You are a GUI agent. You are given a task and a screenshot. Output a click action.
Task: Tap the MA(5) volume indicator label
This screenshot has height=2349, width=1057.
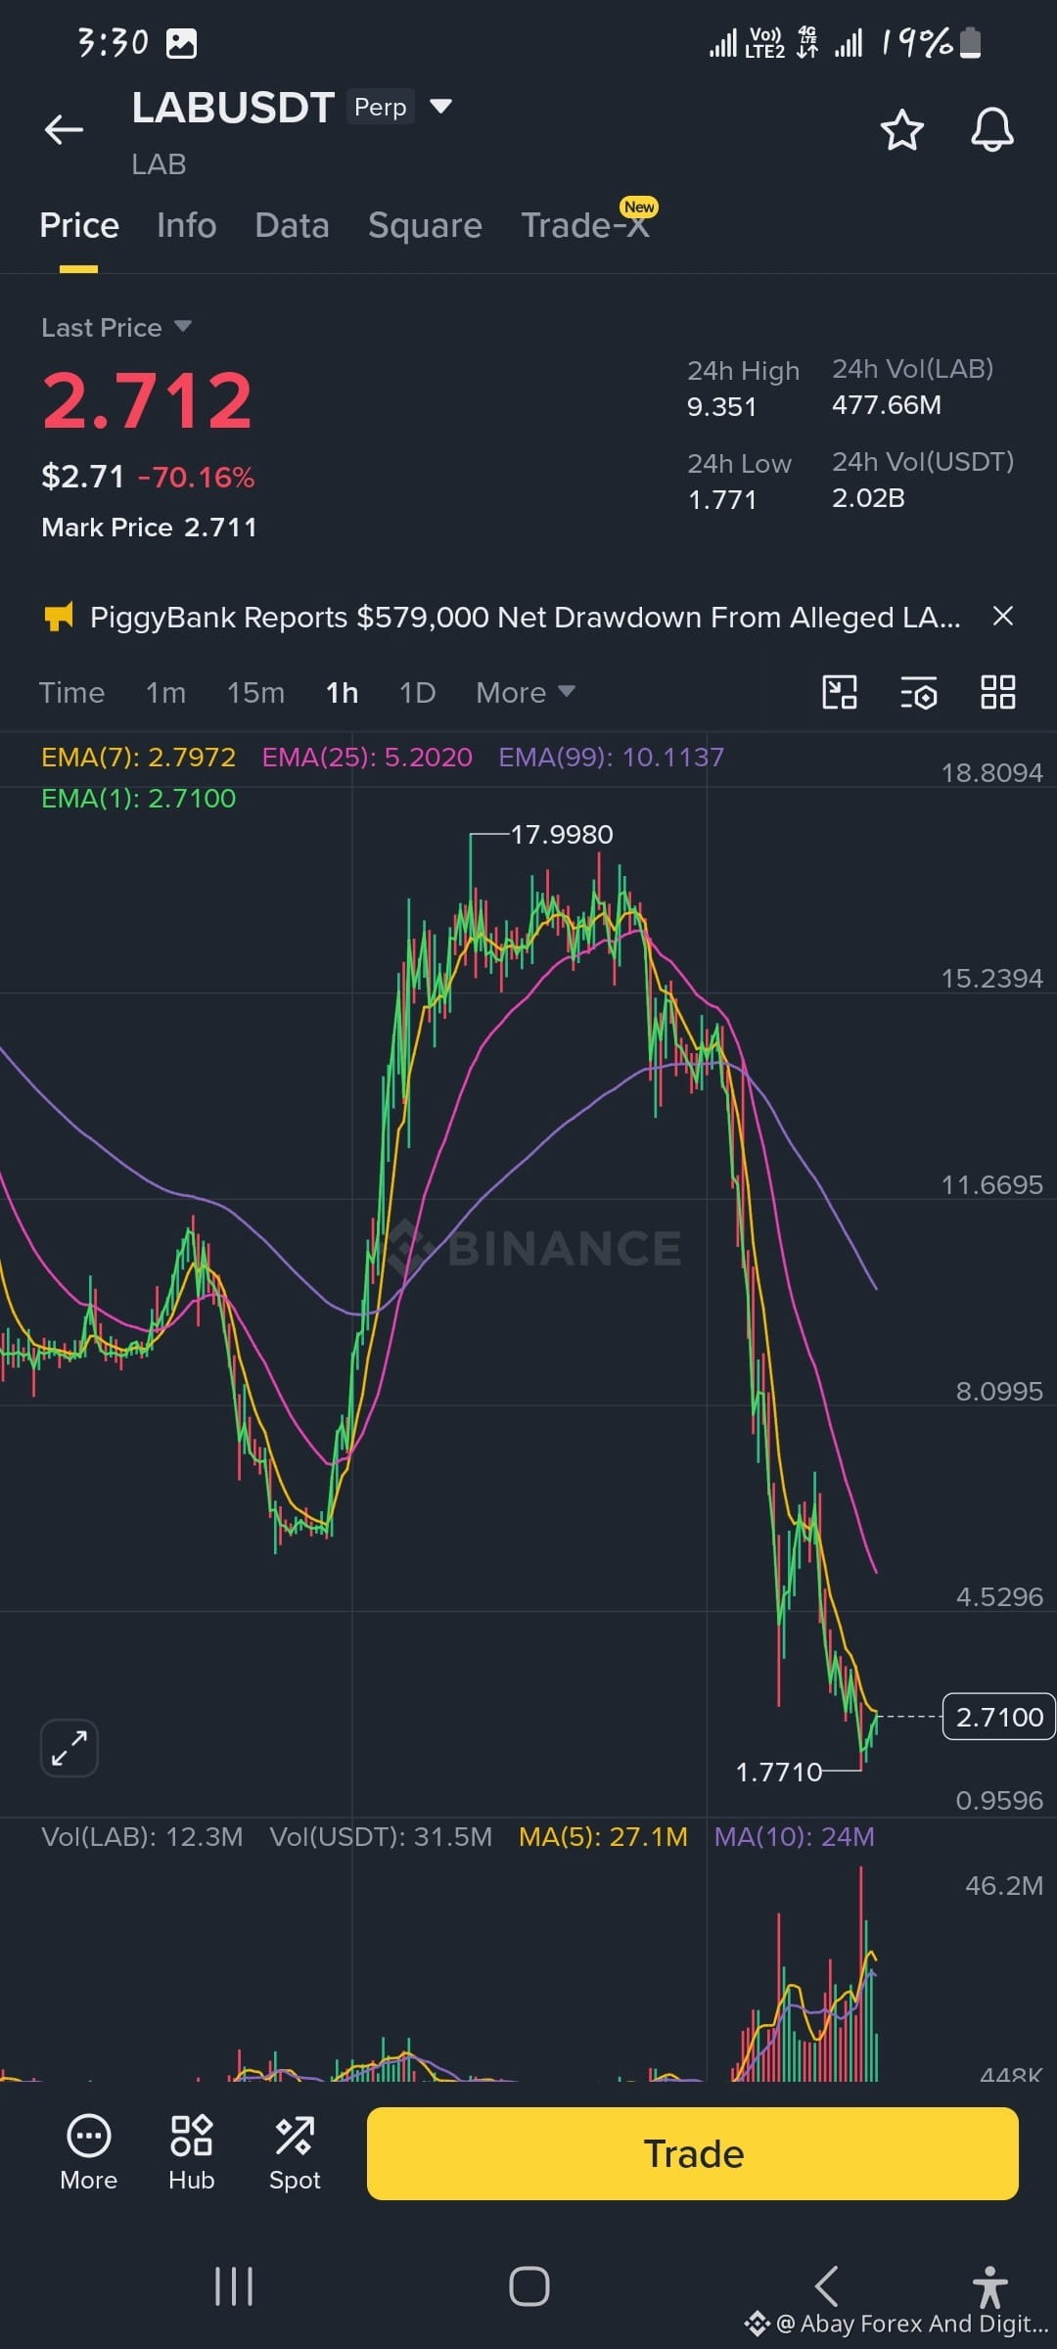603,1836
